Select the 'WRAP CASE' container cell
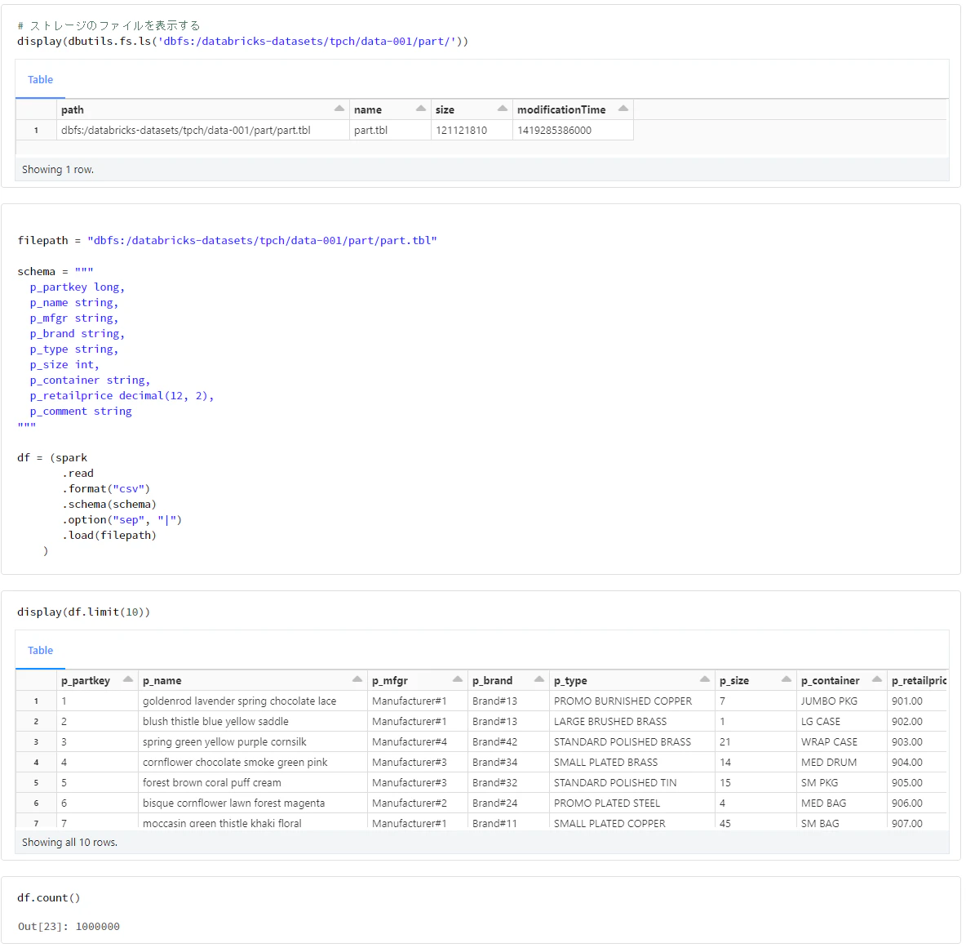Screen dimensions: 966x948 (x=841, y=741)
